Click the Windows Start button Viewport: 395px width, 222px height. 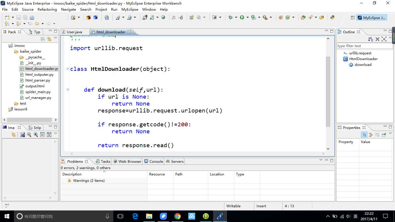(7, 216)
